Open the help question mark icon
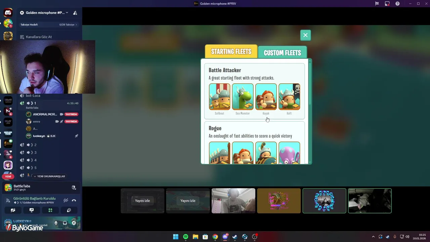Screen dimensions: 430x242 [397, 4]
